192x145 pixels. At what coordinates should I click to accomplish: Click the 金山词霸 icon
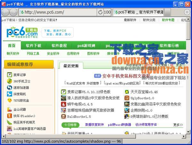[9, 109]
